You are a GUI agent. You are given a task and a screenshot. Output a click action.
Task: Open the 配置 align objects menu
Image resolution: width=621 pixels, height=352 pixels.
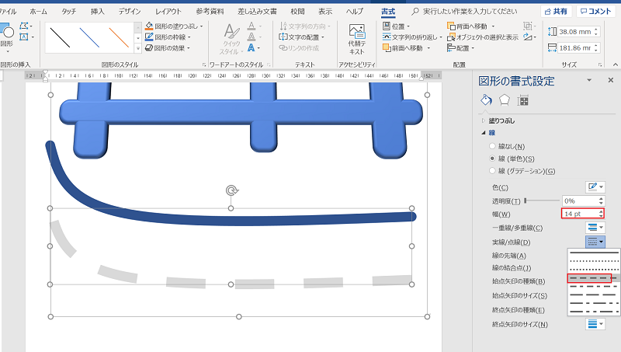click(460, 48)
